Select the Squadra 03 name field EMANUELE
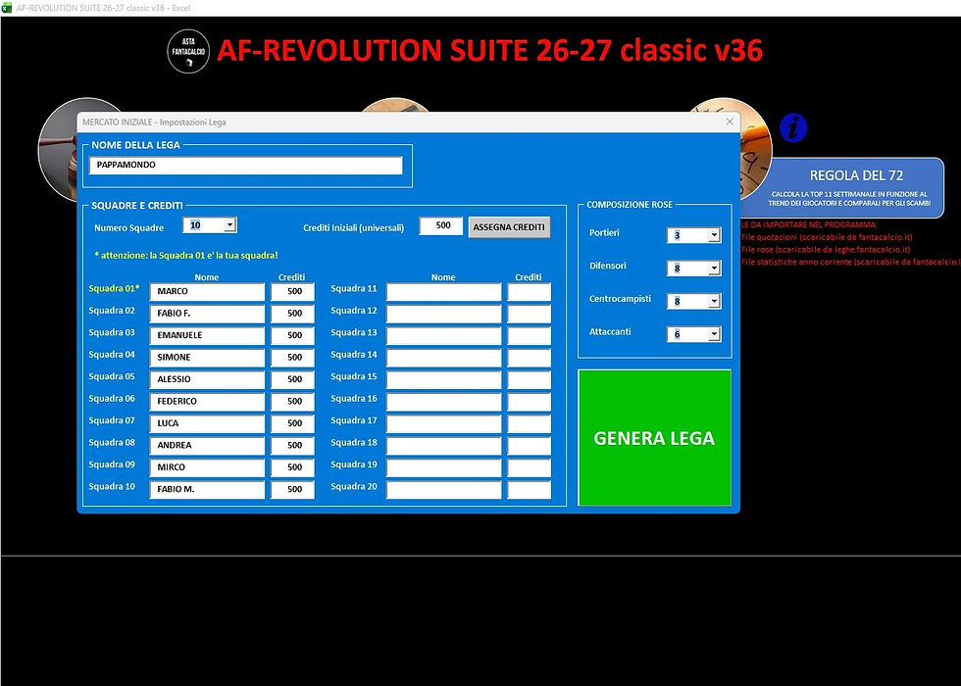The height and width of the screenshot is (686, 961). 207,335
